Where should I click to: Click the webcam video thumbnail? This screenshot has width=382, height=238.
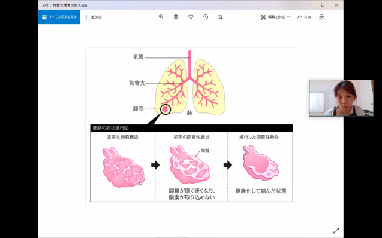click(341, 98)
